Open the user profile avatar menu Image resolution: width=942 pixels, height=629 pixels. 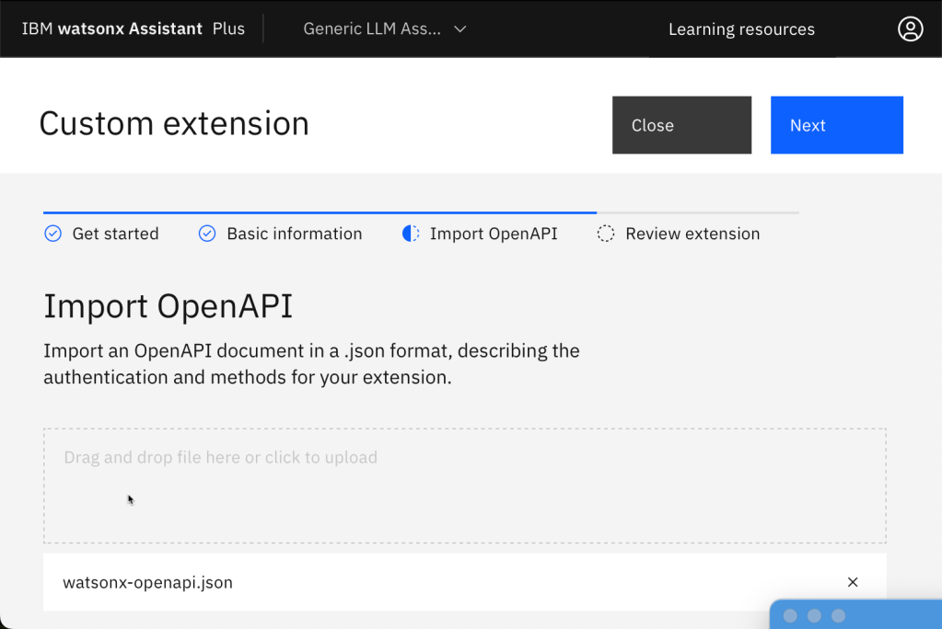[x=910, y=29]
